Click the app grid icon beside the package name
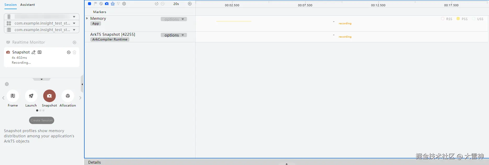The height and width of the screenshot is (165, 489). [9, 23]
